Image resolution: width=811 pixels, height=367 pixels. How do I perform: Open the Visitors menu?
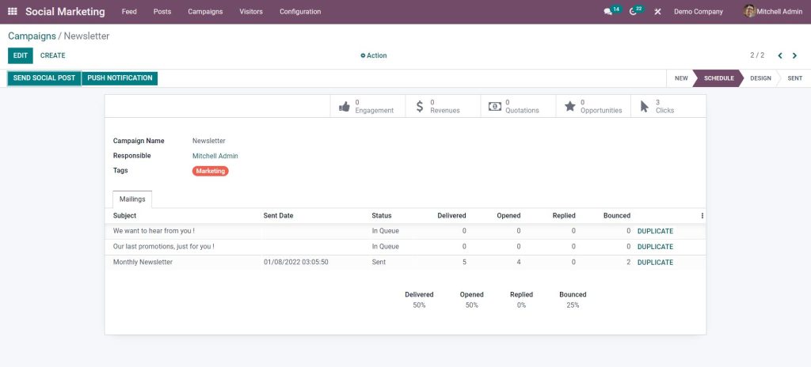(x=251, y=11)
